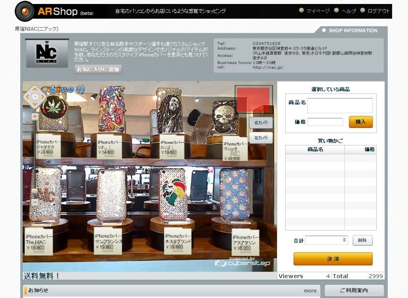Viewport: 408px width, 298px height.
Task: Click the Business hours value 12時～20時
Action: 264,63
